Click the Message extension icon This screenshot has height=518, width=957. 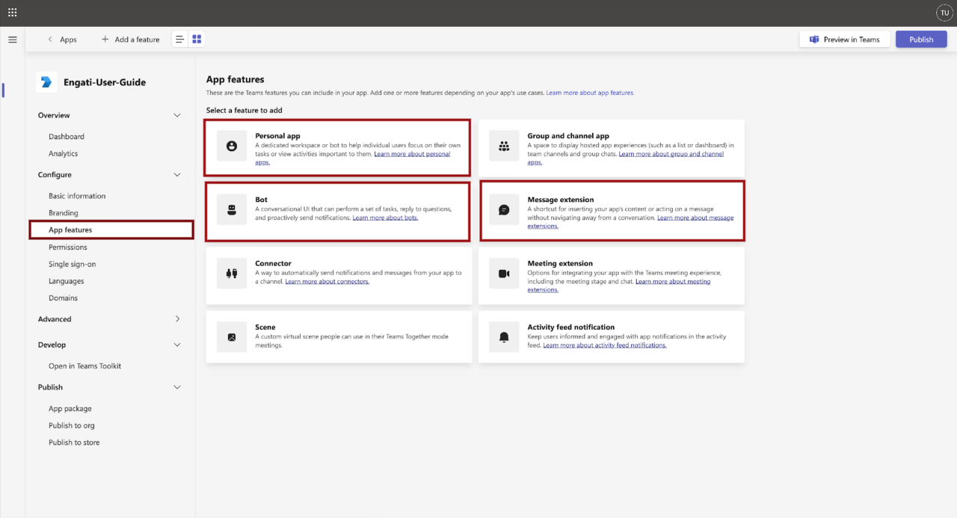504,210
